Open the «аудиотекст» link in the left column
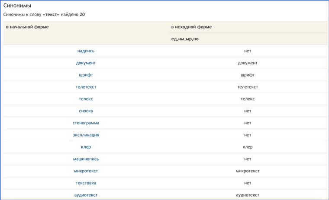The image size is (329, 200). coord(86,195)
